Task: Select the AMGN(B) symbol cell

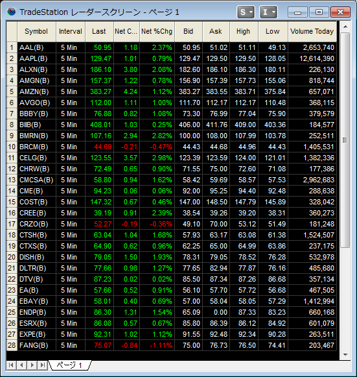Action: click(x=36, y=80)
